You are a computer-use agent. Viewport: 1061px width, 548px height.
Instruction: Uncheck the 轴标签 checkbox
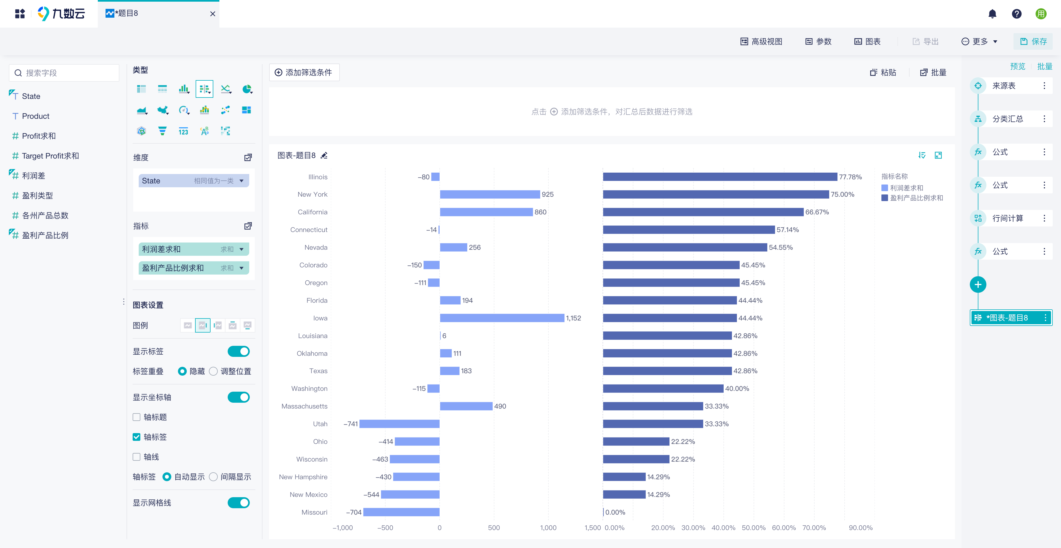point(136,437)
